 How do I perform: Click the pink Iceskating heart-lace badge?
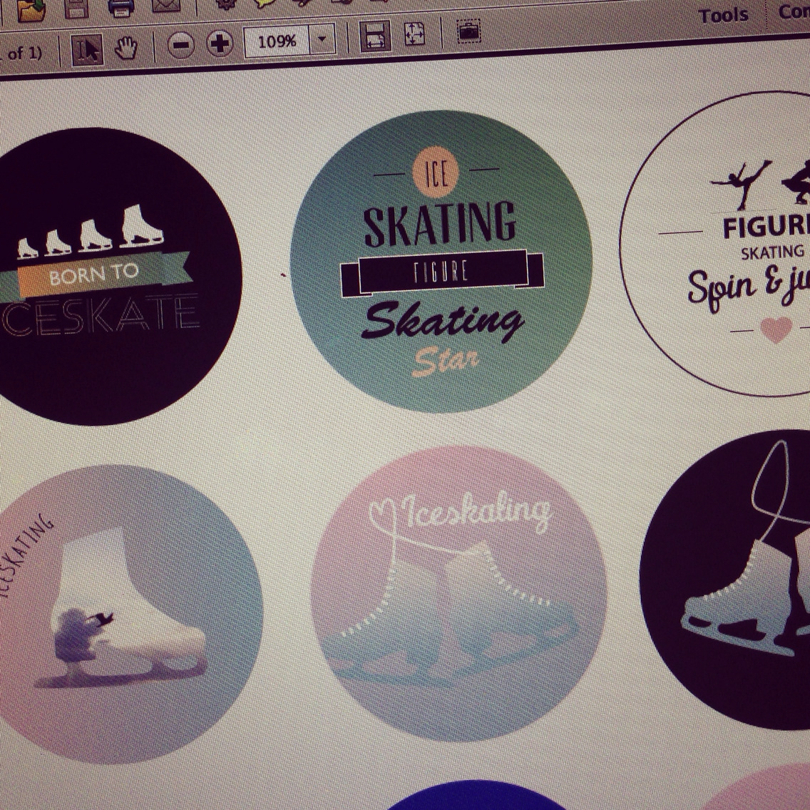458,593
